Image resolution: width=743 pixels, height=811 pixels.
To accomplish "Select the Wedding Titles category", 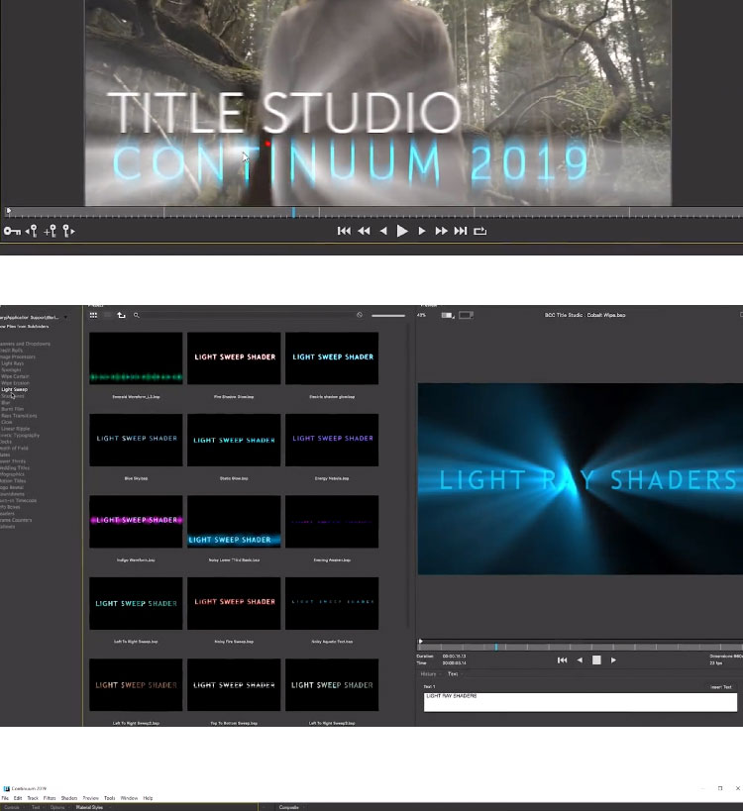I will tap(15, 467).
